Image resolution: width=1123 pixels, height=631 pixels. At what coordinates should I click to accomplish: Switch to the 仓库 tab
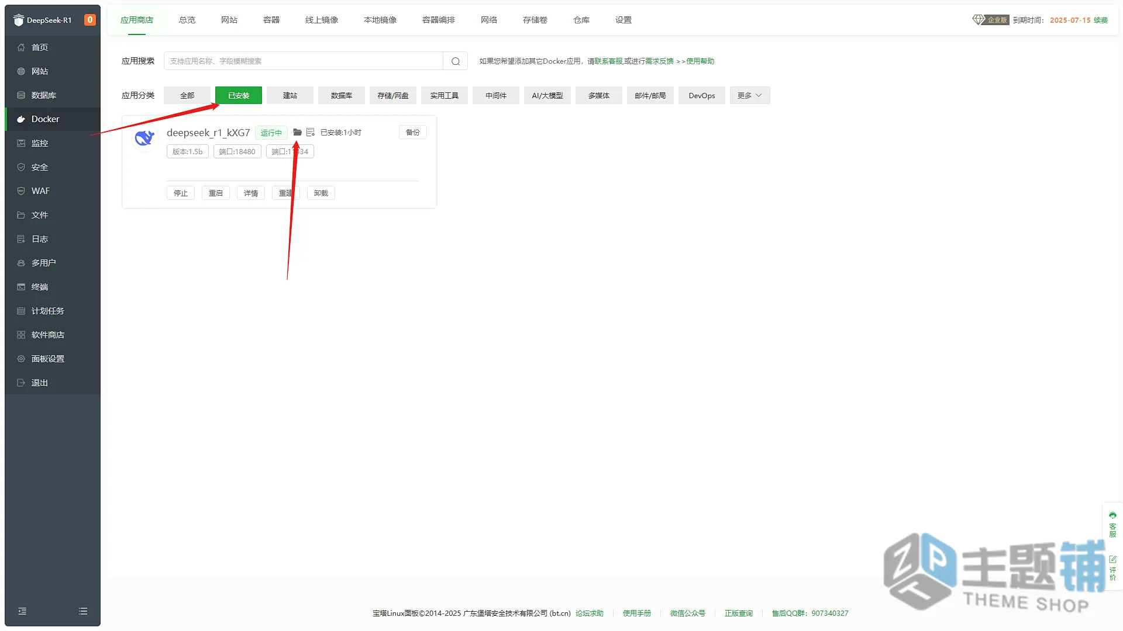(x=581, y=20)
